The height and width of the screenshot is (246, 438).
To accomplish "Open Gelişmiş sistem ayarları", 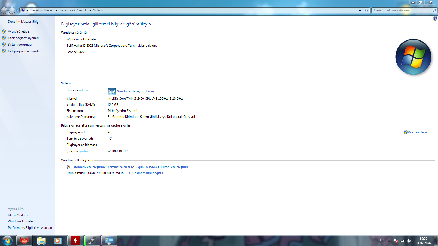I will 25,51.
